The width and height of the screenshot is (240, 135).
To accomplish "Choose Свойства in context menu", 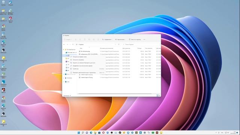I will coord(87,69).
